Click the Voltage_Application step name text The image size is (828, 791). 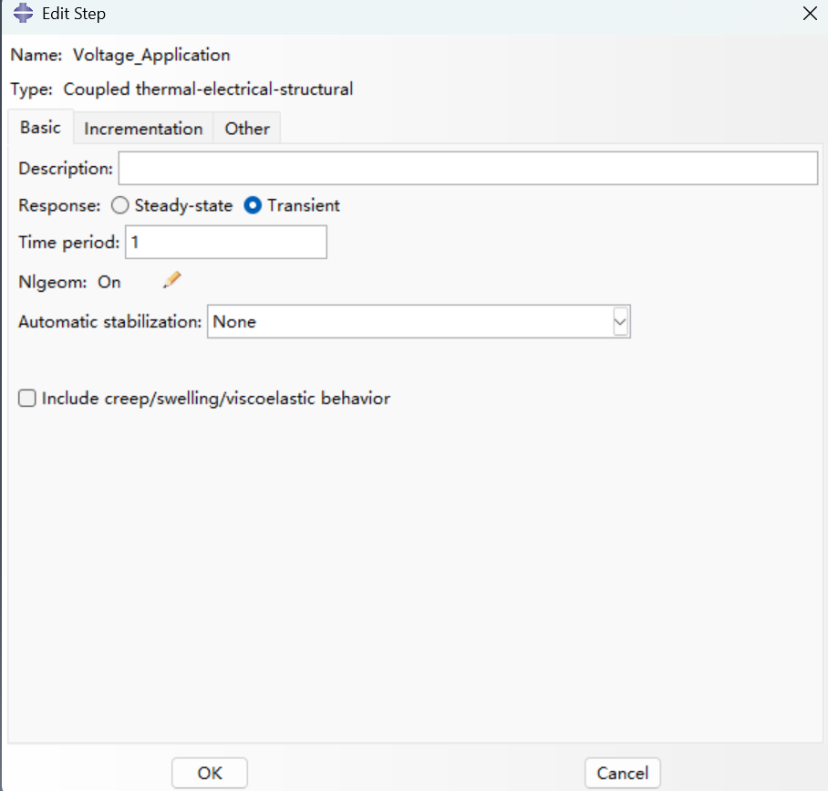coord(151,55)
